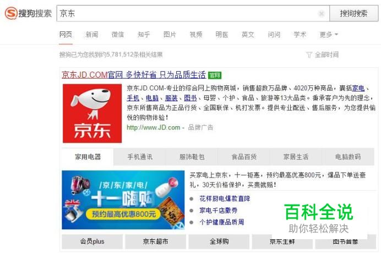Open the 花样厨电爆款直降 link
The image size is (381, 253).
pyautogui.click(x=225, y=199)
